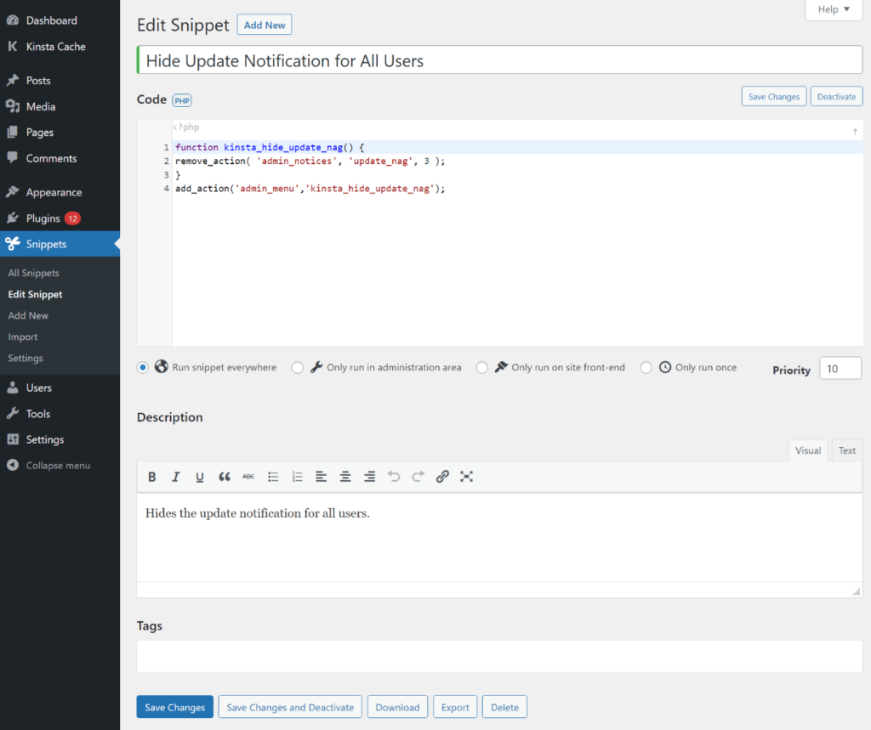
Task: Click the Save Changes and Deactivate button
Action: [290, 707]
